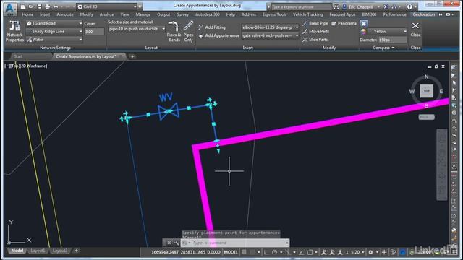The height and width of the screenshot is (260, 463).
Task: Click the Model layout tab
Action: click(x=17, y=251)
